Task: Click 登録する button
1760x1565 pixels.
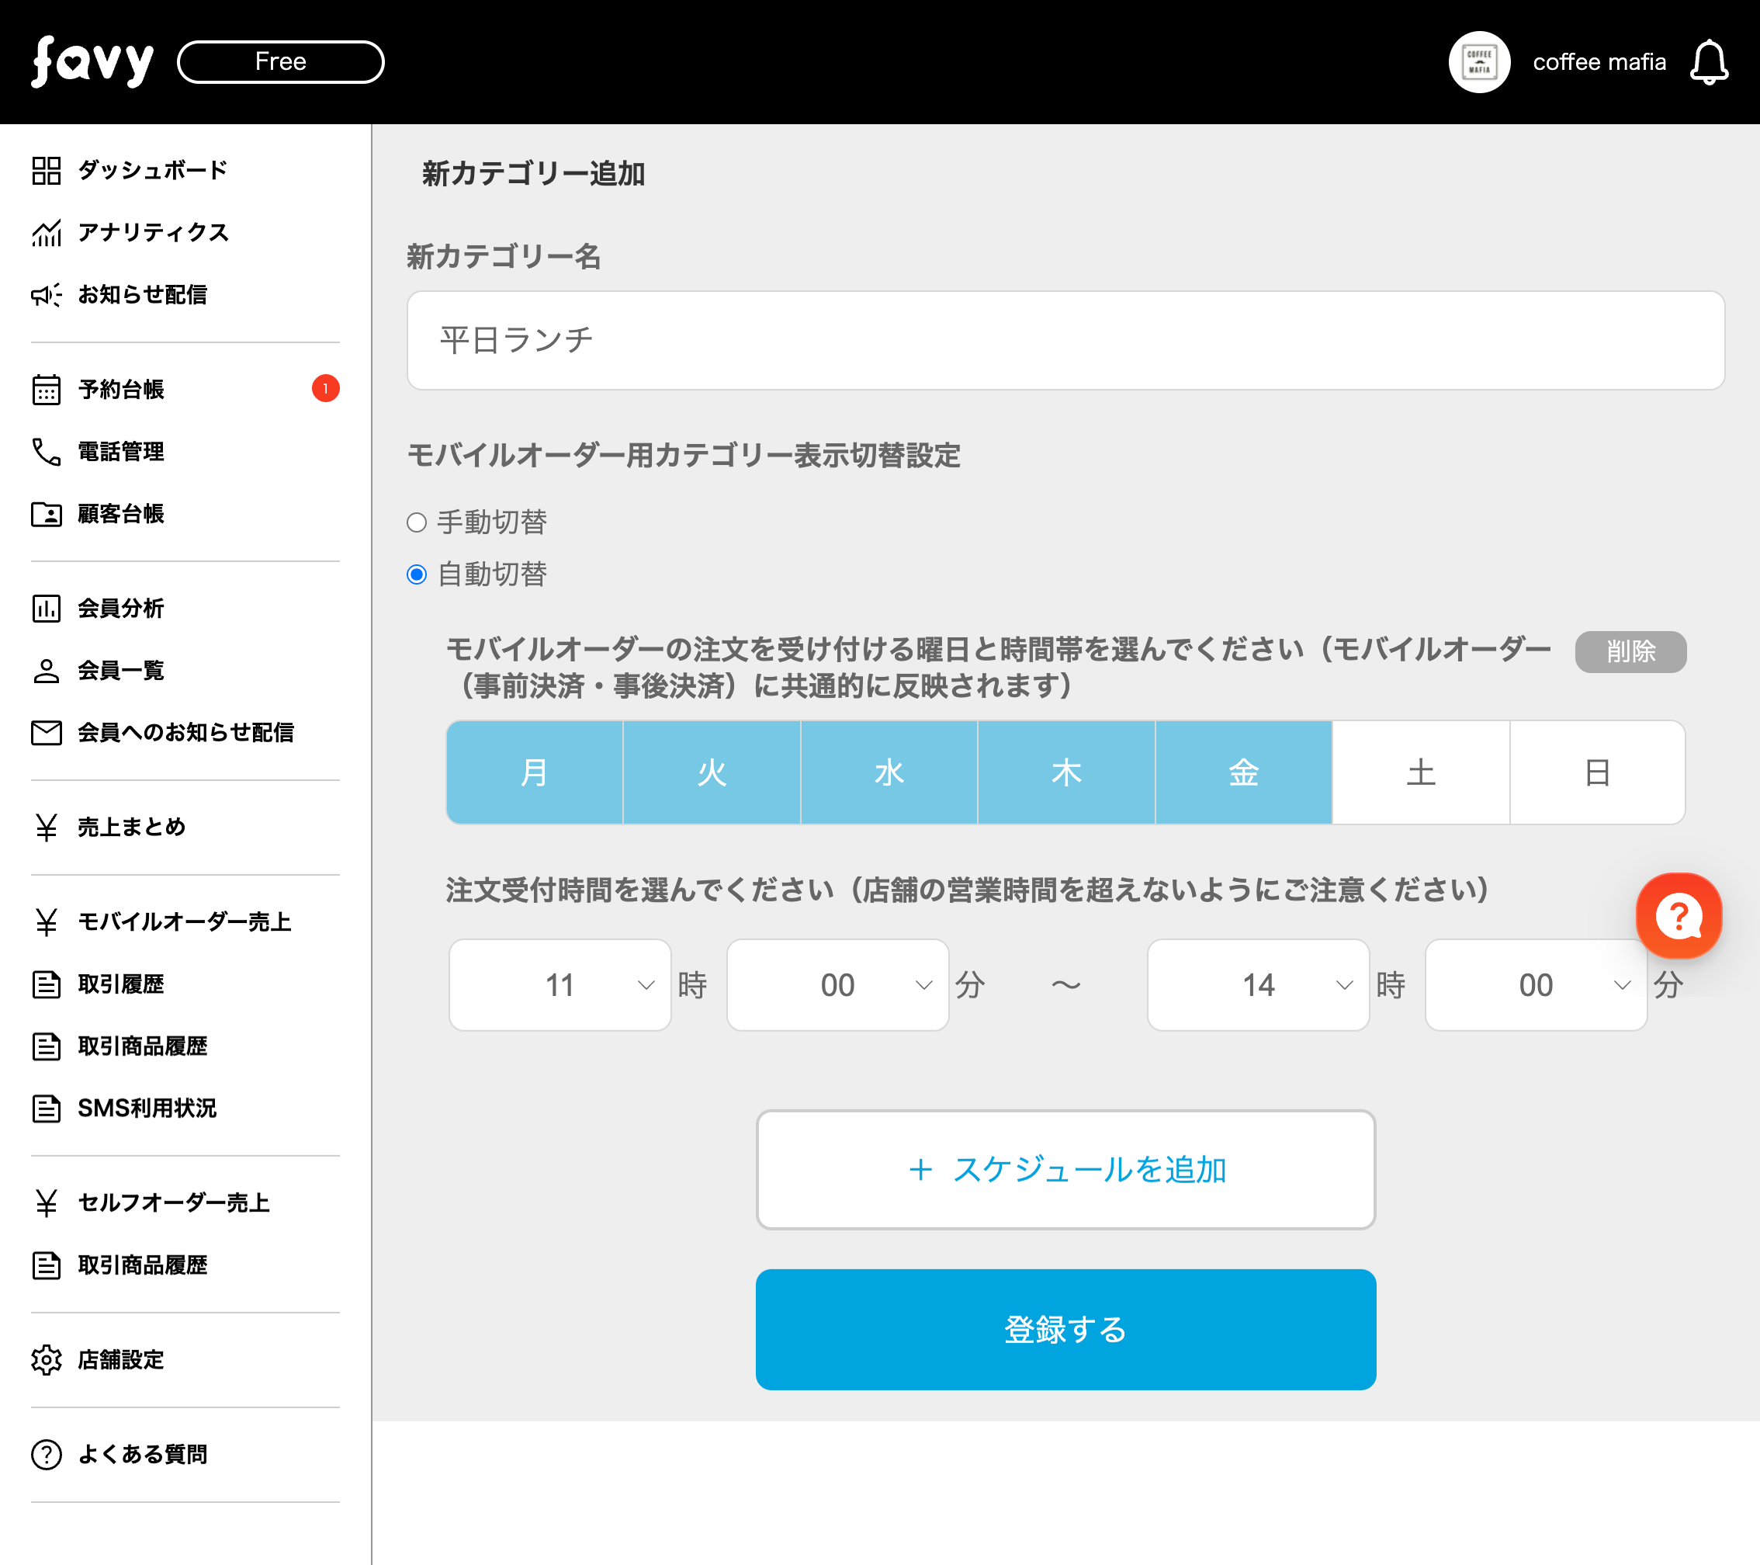Action: 1065,1329
